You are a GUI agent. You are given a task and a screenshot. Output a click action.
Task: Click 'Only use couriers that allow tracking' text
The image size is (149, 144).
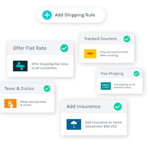point(114,54)
